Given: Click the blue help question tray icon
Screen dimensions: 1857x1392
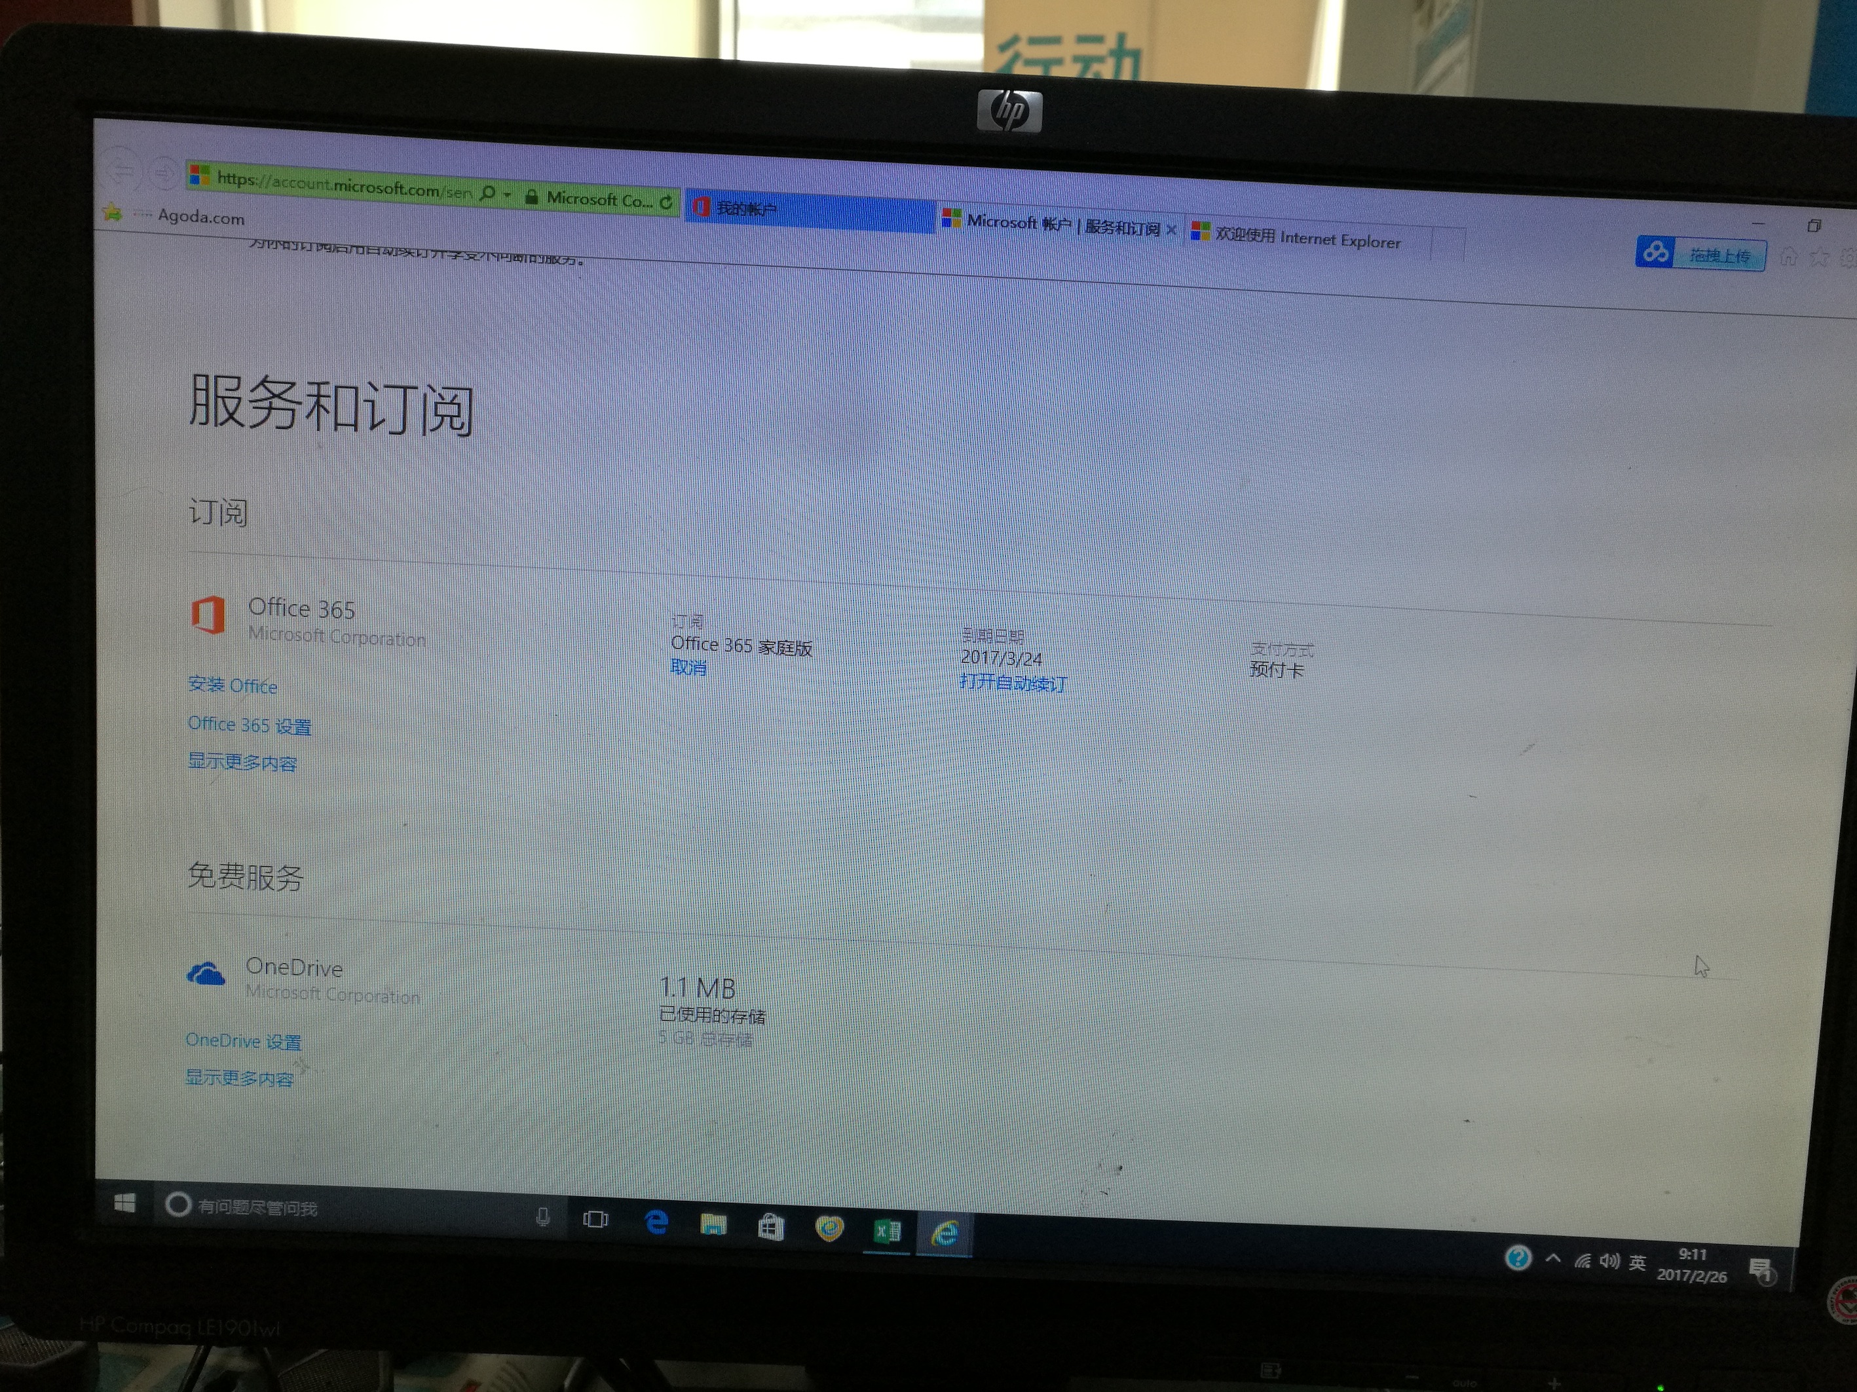Looking at the screenshot, I should [1518, 1258].
